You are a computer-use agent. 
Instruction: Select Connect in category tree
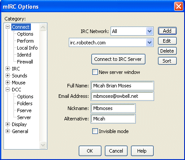pos(21,27)
